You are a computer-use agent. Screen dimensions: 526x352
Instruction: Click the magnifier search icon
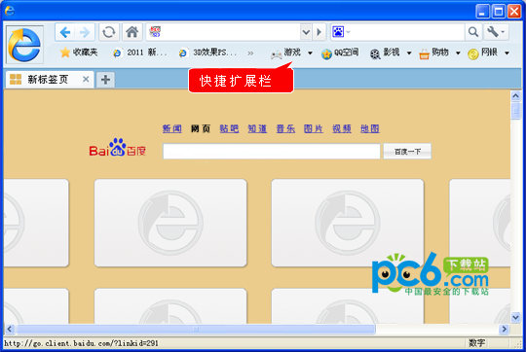point(473,32)
